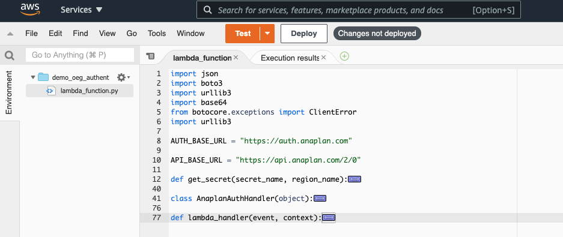Open the Window menu
The height and width of the screenshot is (237, 563).
point(190,34)
